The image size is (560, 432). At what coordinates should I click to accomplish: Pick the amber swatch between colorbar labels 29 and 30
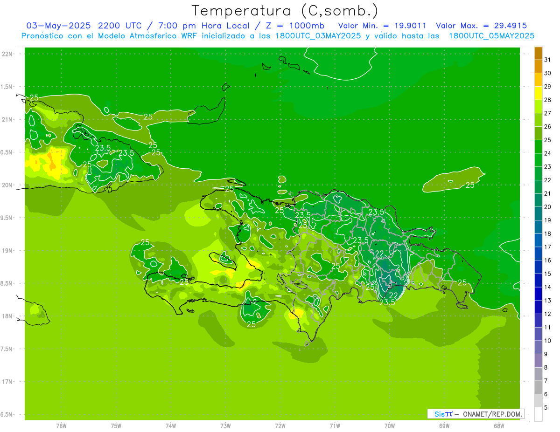coord(538,80)
